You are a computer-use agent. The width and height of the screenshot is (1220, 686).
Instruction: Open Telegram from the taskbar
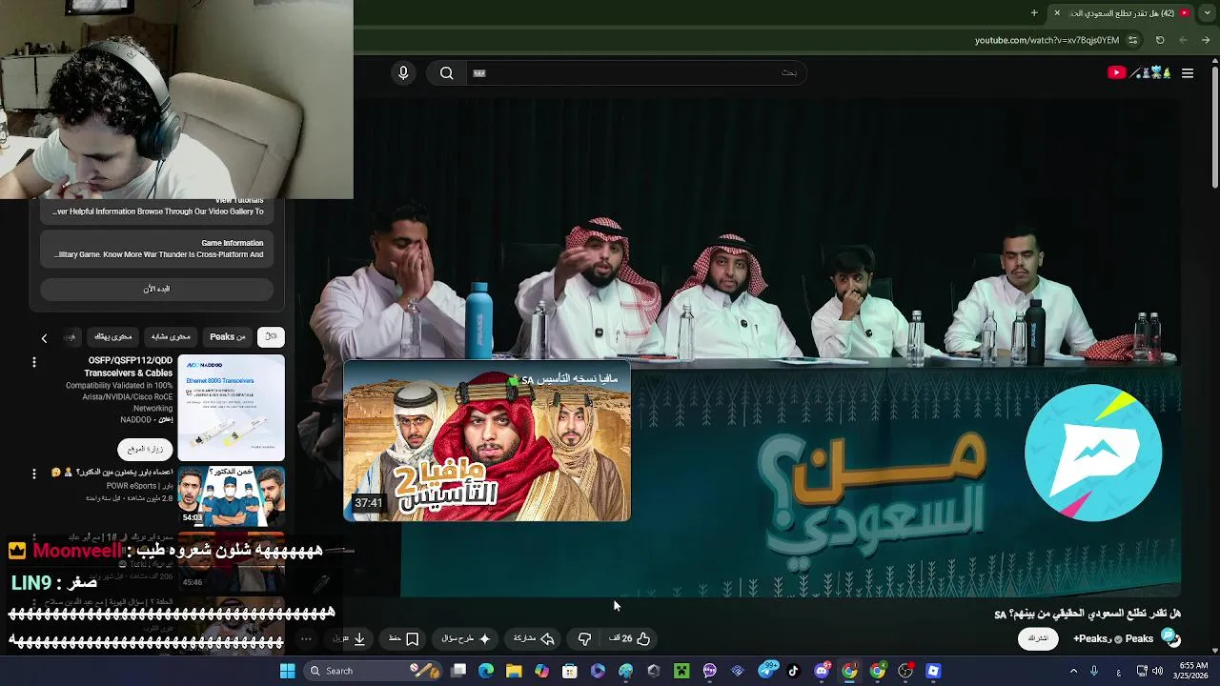(x=766, y=671)
